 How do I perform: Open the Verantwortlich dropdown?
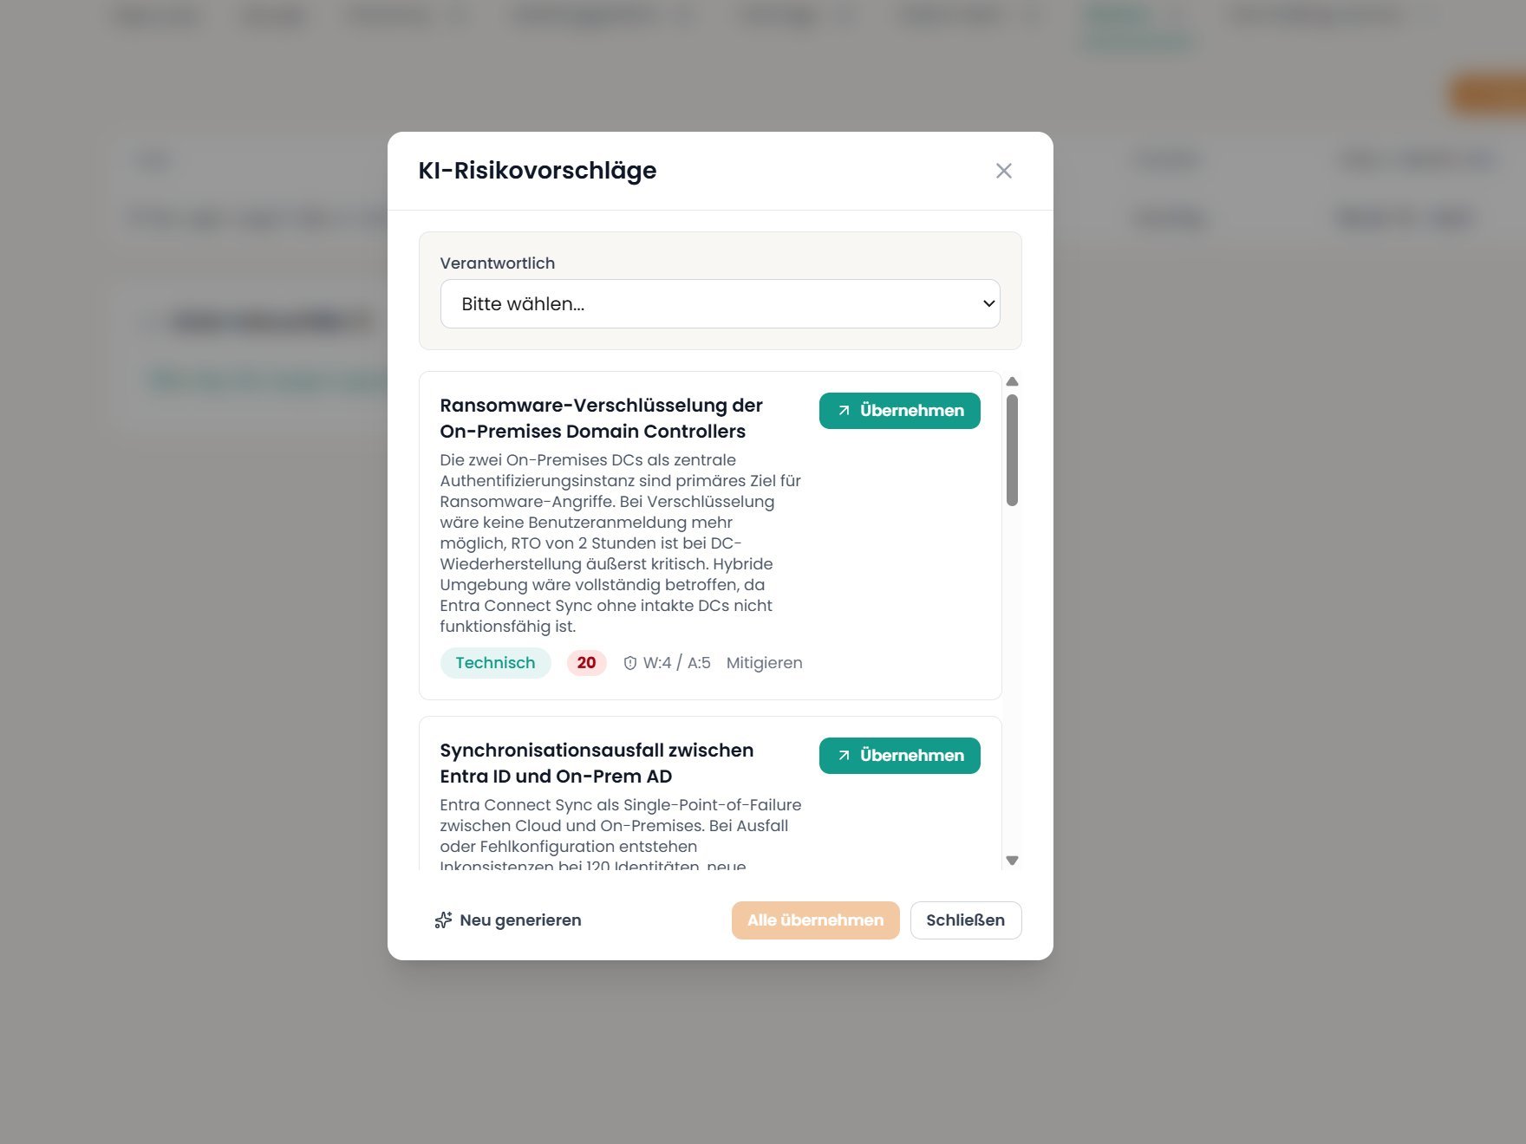point(720,304)
